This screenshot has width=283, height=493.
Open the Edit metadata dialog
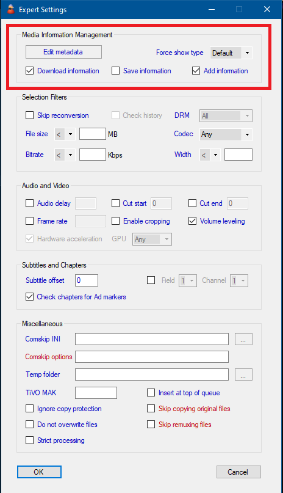63,52
